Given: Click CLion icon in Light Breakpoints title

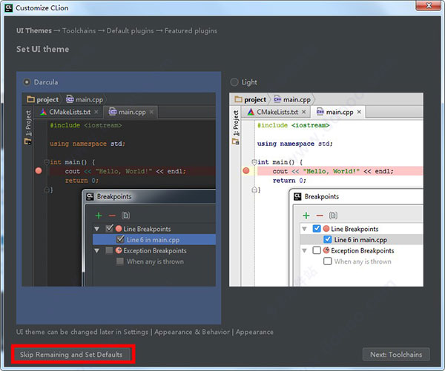Looking at the screenshot, I should click(297, 196).
